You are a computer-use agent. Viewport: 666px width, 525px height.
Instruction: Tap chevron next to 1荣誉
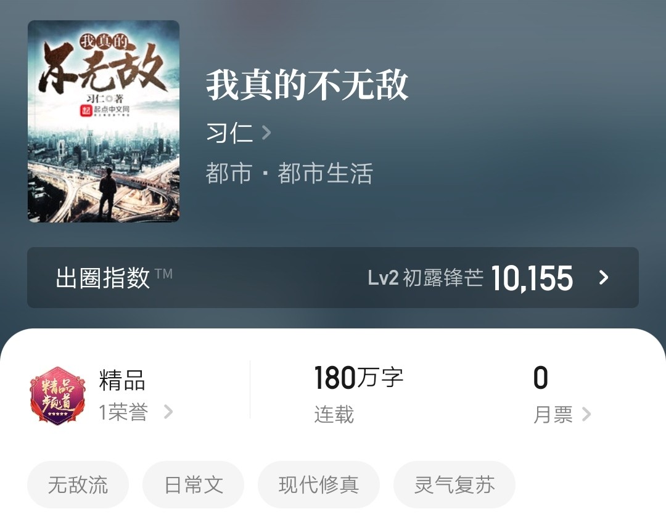(x=168, y=412)
